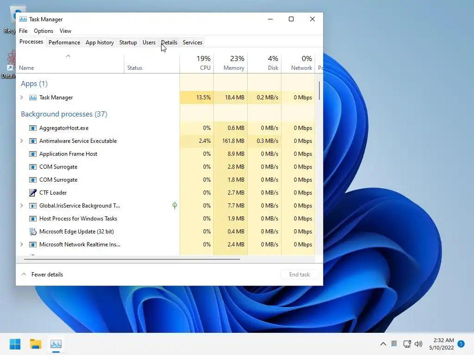This screenshot has height=355, width=474.
Task: Click Task Manager's 13.5% CPU value
Action: click(197, 98)
